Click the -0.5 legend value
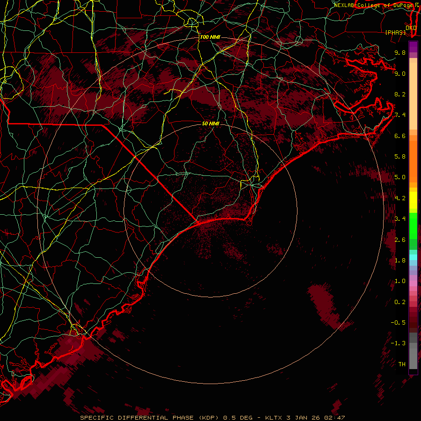The width and height of the screenshot is (421, 421). tap(398, 323)
